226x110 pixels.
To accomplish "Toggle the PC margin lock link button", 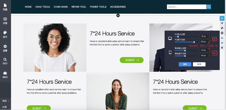I will coord(214,39).
